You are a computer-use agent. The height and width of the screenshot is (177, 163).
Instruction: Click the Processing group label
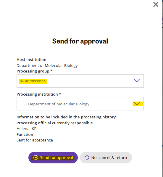tap(34, 71)
